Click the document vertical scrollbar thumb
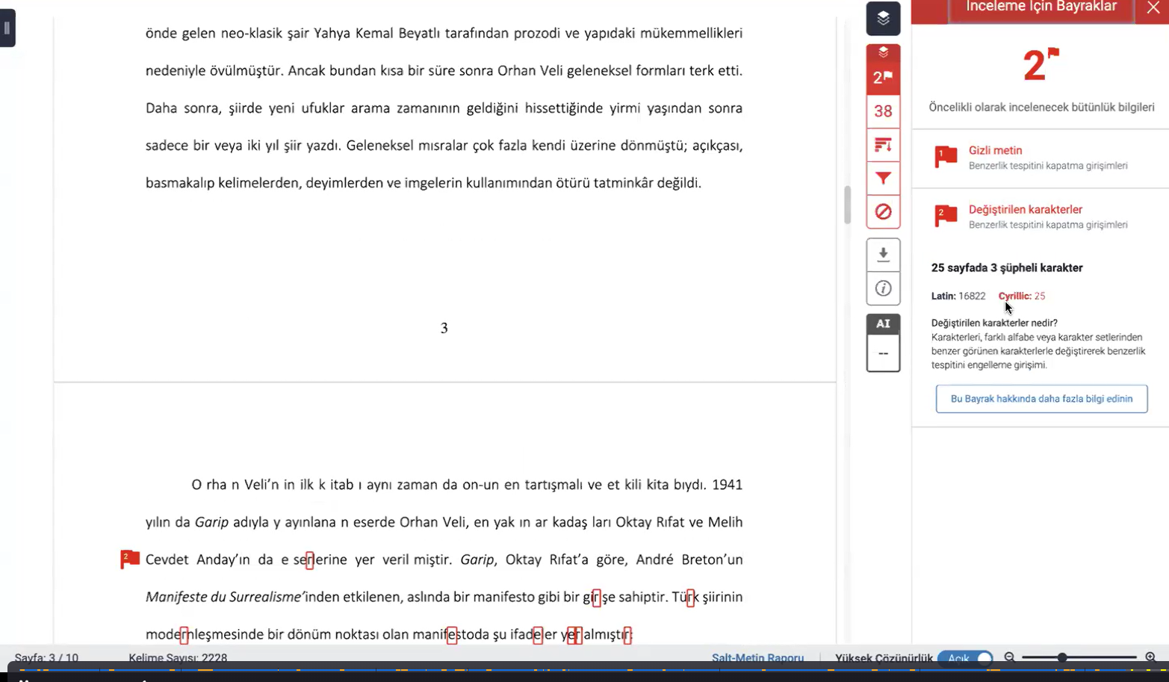 coord(847,205)
